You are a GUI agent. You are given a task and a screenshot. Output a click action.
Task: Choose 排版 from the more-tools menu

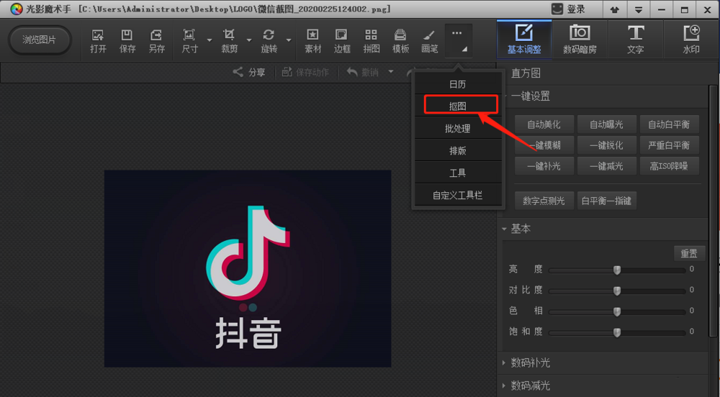pos(457,151)
